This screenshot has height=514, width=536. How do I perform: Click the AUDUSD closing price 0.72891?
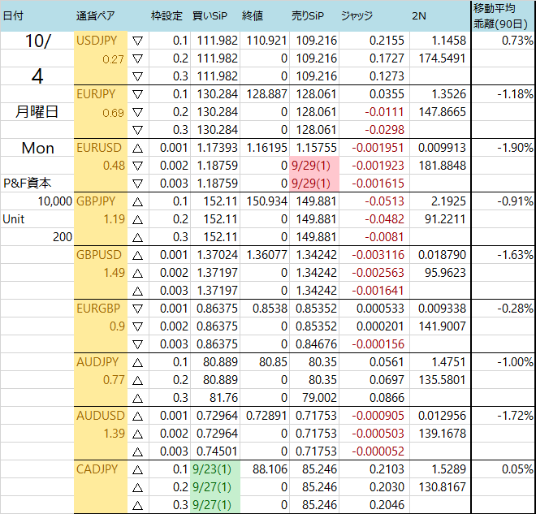coord(266,416)
